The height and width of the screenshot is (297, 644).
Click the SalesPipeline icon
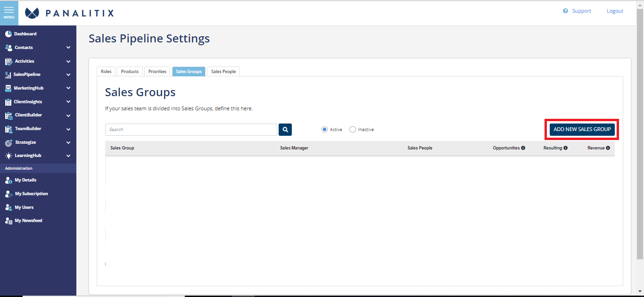8,74
